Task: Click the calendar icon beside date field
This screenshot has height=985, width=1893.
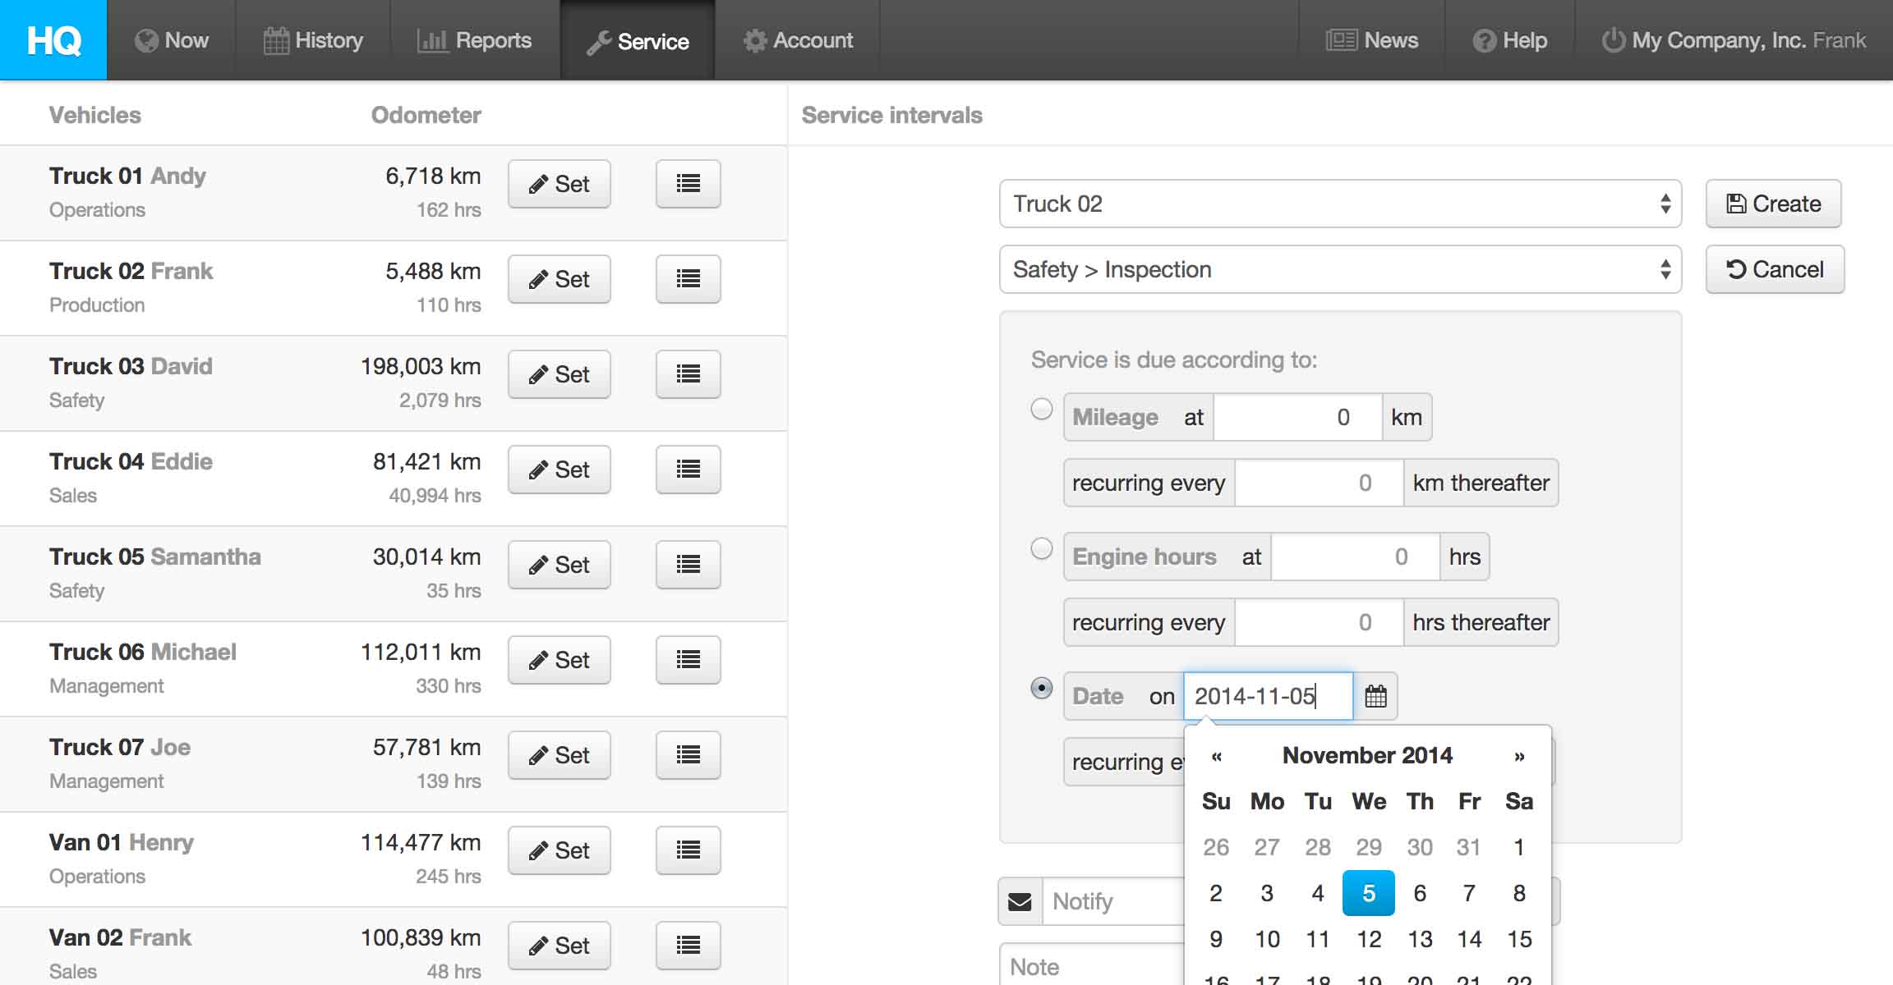Action: [1375, 696]
